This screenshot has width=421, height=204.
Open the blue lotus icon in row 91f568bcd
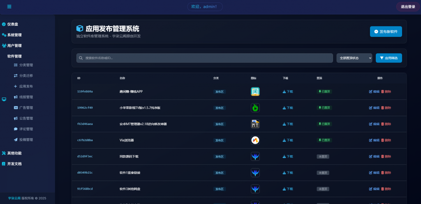[255, 189]
